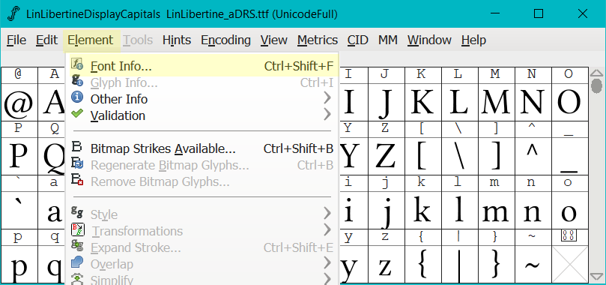Expand the Simplify submenu arrow
Screen dimensions: 606x285
(x=328, y=279)
